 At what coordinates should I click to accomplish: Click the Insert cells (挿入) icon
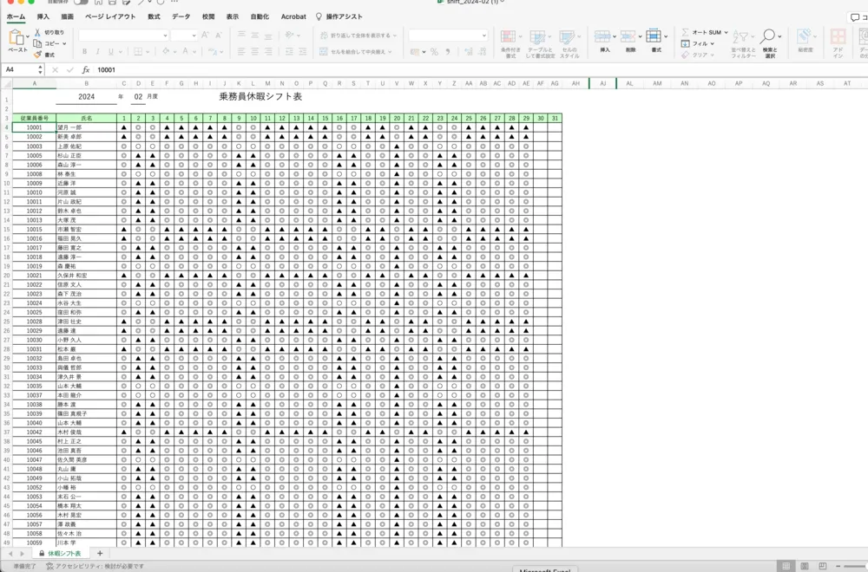point(603,36)
